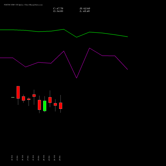The height and width of the screenshot is (166, 166).
Task: Select the red candle for 23 Feb
Action: [x=50, y=100]
